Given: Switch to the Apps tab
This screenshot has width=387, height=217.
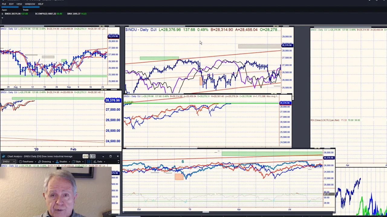Looking at the screenshot, I should pos(4,10).
